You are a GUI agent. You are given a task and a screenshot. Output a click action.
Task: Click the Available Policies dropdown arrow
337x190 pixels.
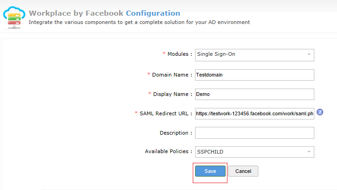(x=309, y=152)
